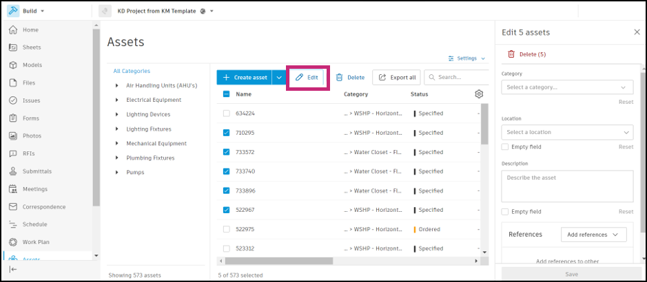This screenshot has width=647, height=282.
Task: Open the Home icon in sidebar
Action: (x=13, y=30)
